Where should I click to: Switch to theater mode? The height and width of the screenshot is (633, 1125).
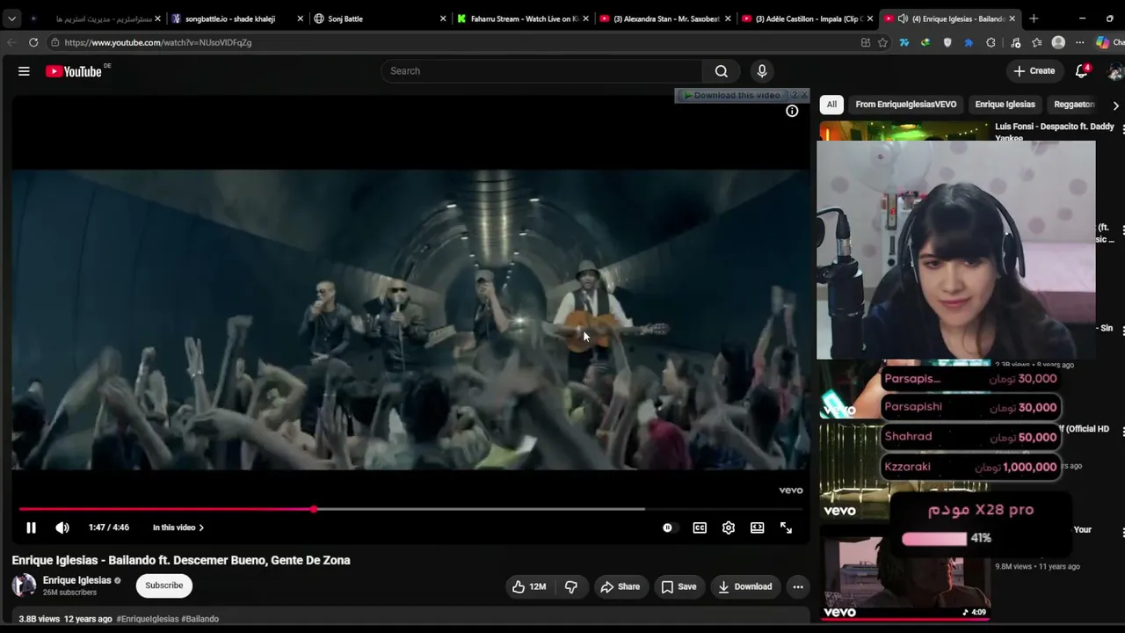pos(757,527)
